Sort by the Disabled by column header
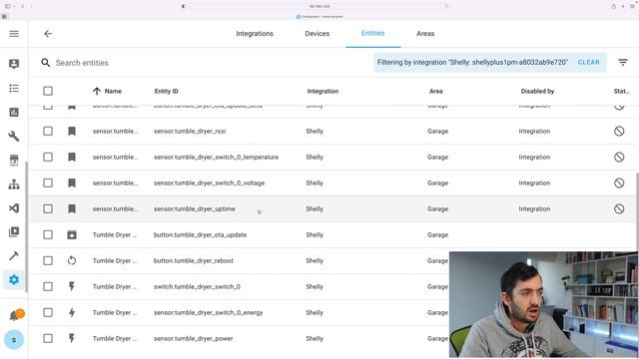 [537, 91]
